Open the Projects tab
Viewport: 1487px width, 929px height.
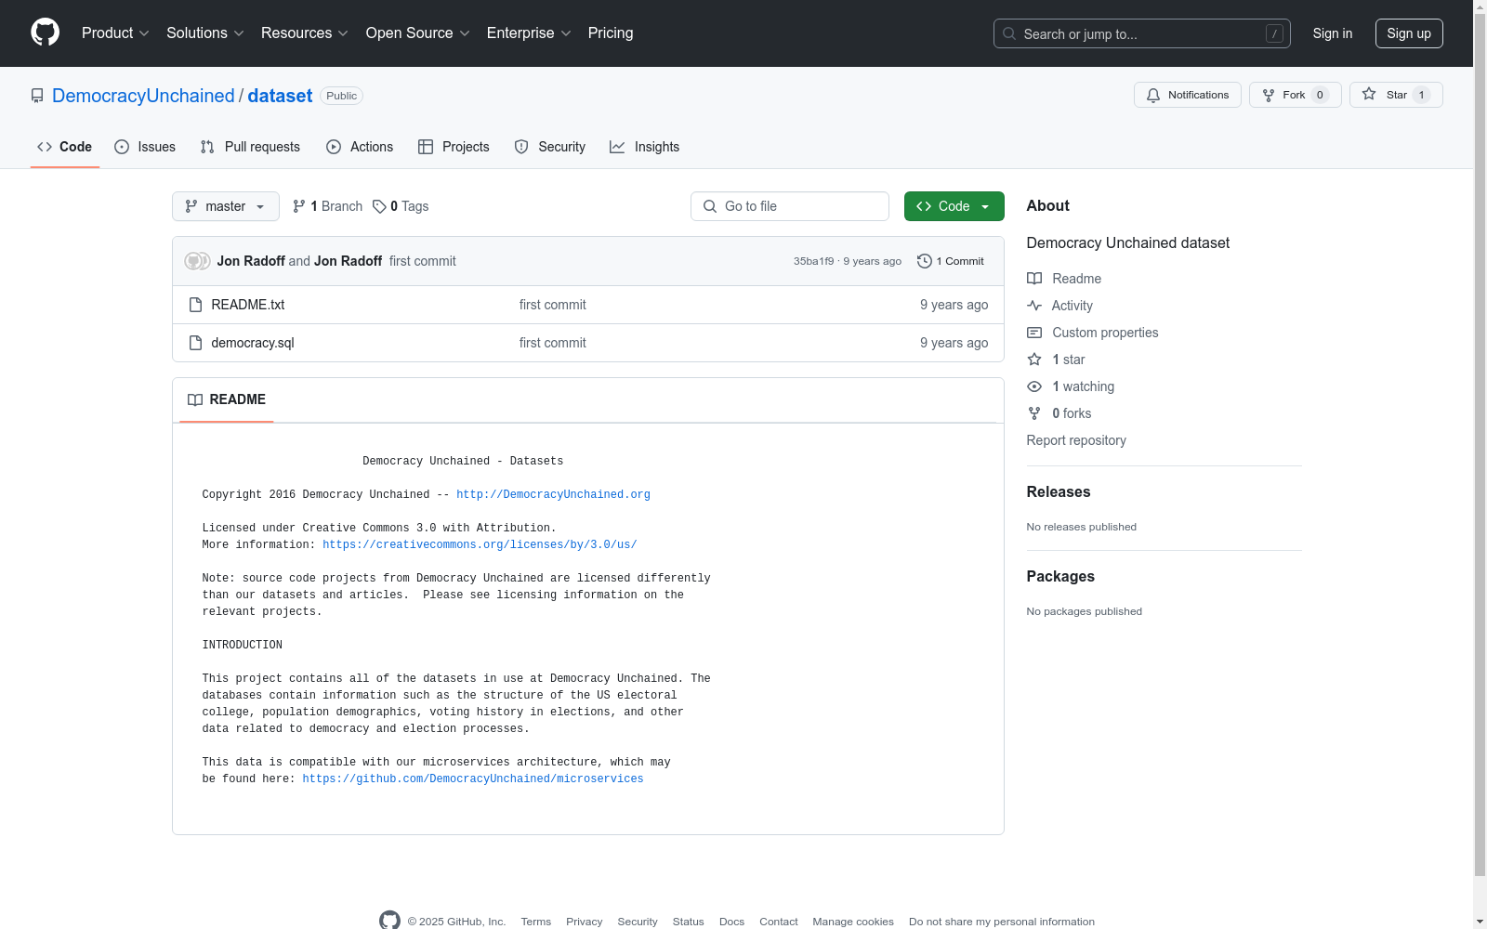click(x=454, y=147)
